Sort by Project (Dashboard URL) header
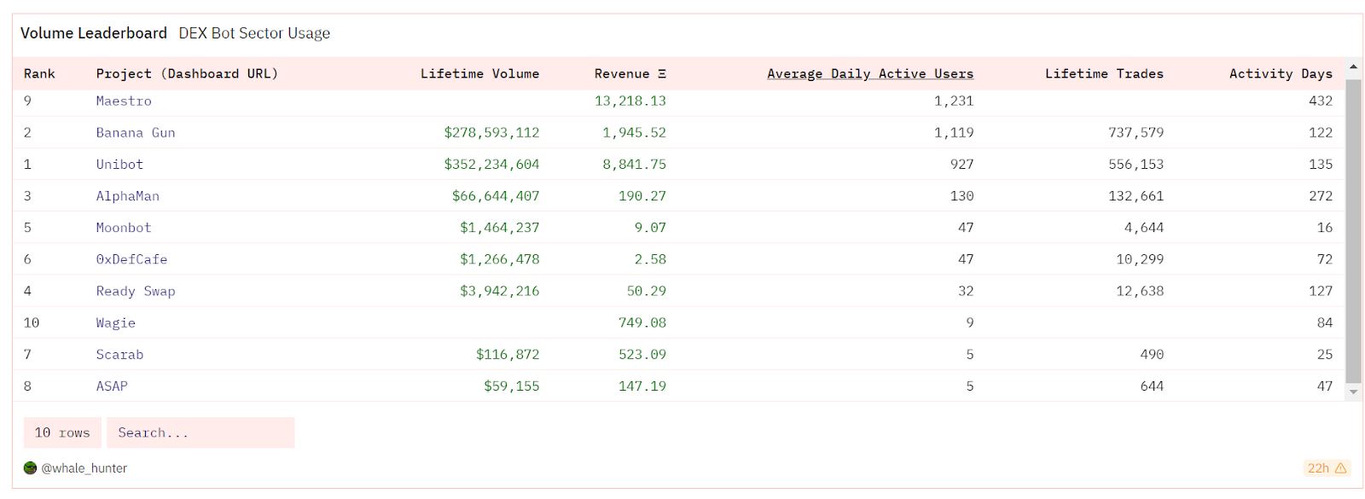This screenshot has width=1365, height=499. [187, 73]
